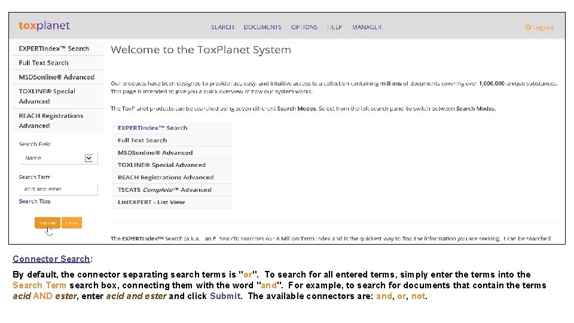The image size is (574, 323).
Task: Open the MANAGER menu
Action: [367, 27]
